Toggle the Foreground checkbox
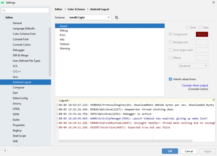 click(170, 34)
